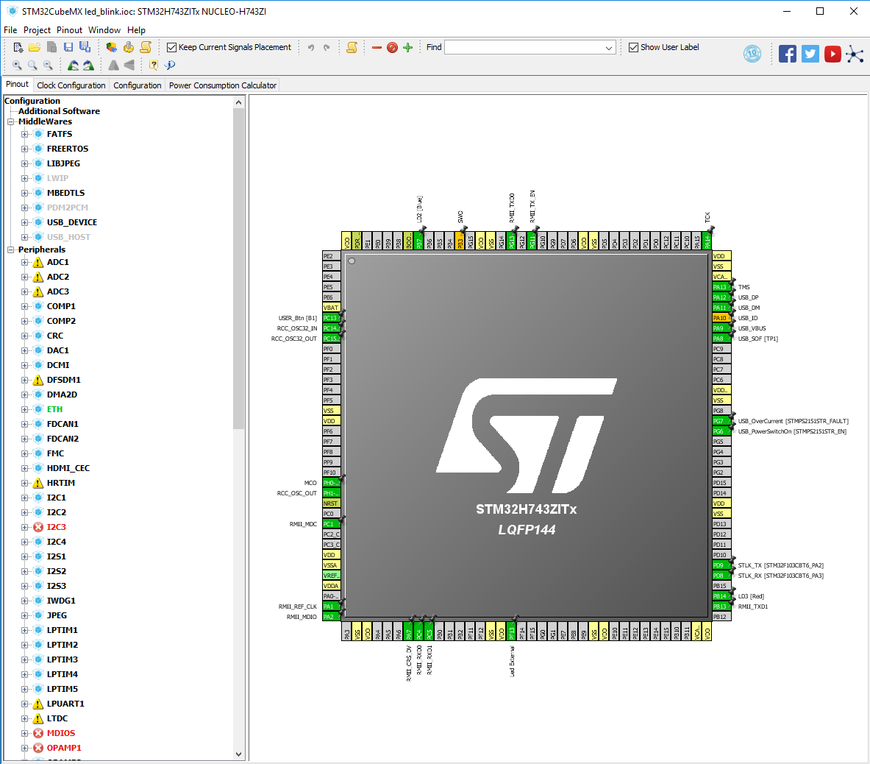Select MDIOS in the peripherals tree
This screenshot has width=870, height=764.
[60, 734]
